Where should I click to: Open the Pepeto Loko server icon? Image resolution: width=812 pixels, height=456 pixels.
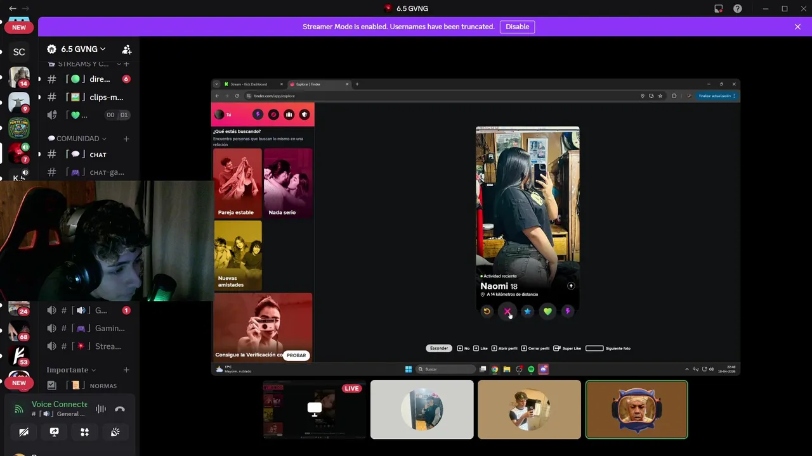[x=19, y=128]
